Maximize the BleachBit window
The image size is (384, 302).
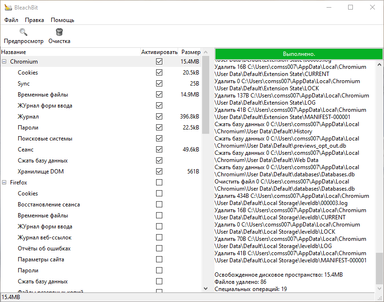[x=350, y=7]
